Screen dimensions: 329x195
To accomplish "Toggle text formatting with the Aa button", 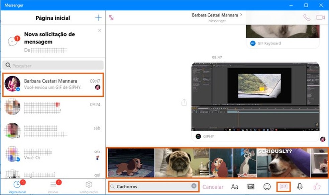I will (235, 187).
